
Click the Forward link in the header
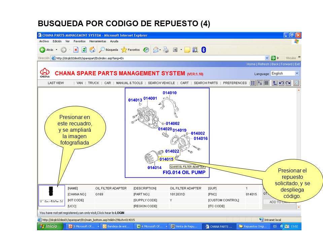coord(286,64)
